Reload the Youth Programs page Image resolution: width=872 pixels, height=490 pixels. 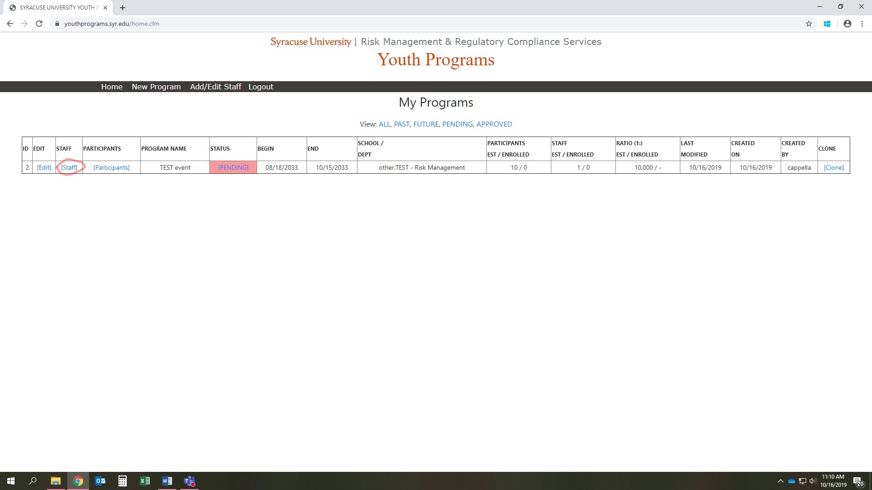point(39,24)
